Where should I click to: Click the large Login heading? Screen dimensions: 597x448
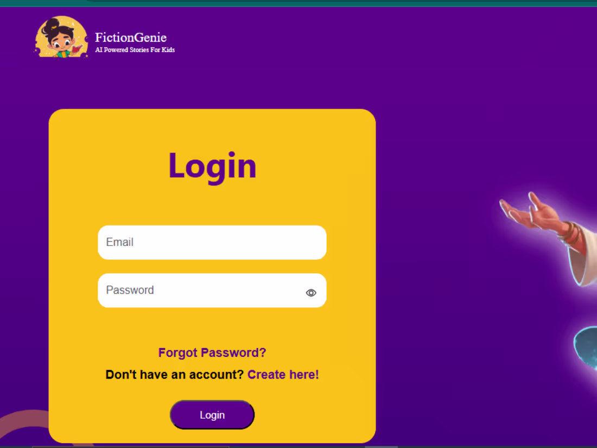[x=212, y=166]
